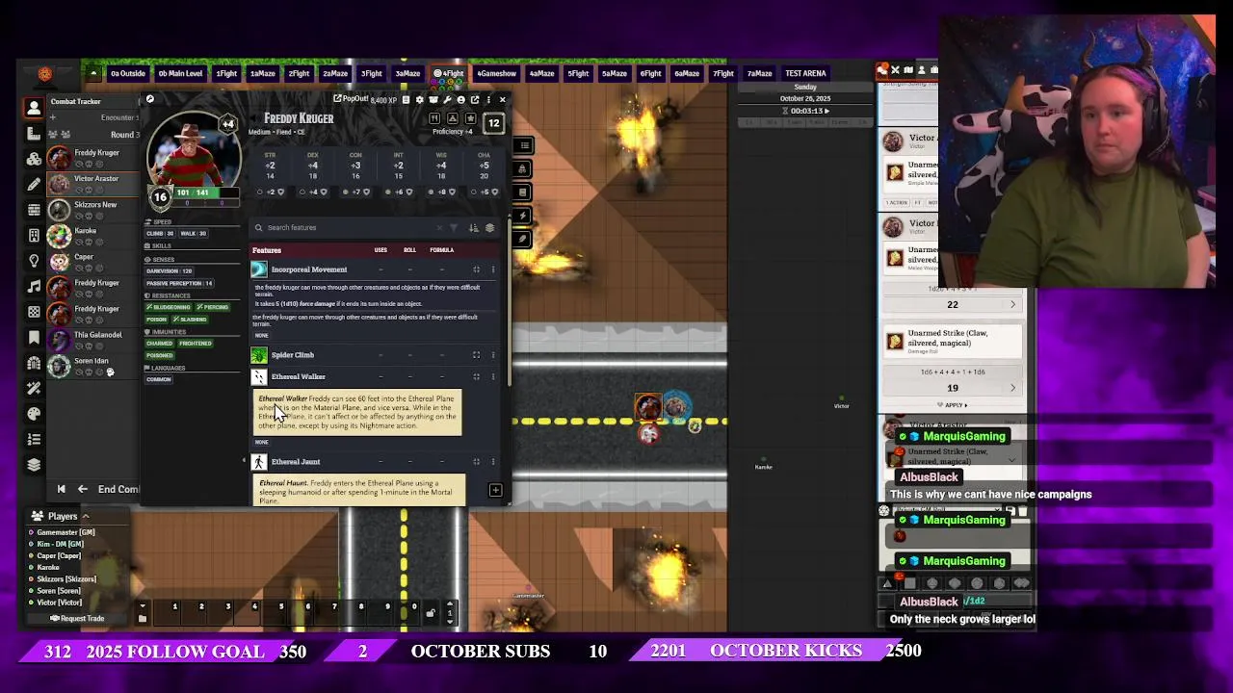
Task: Expand the damage roll 22 chevron
Action: tap(1012, 305)
